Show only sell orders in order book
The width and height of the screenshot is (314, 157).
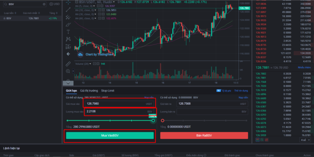click(x=267, y=140)
